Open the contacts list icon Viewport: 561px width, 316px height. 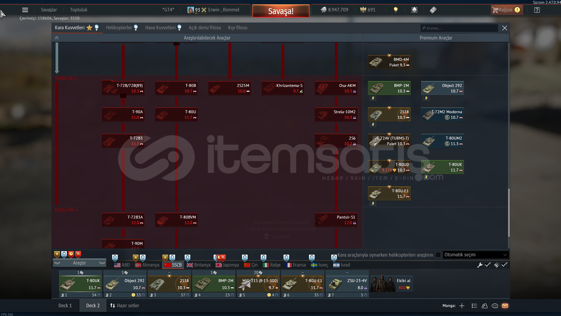(474, 306)
